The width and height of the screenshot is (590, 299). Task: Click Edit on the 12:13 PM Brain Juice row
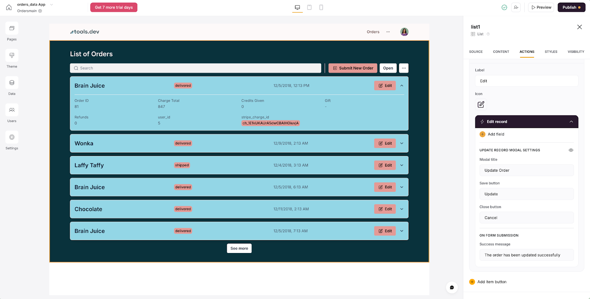385,86
